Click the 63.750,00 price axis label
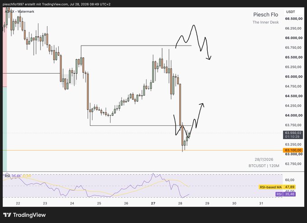The width and height of the screenshot is (307, 223). point(293,125)
